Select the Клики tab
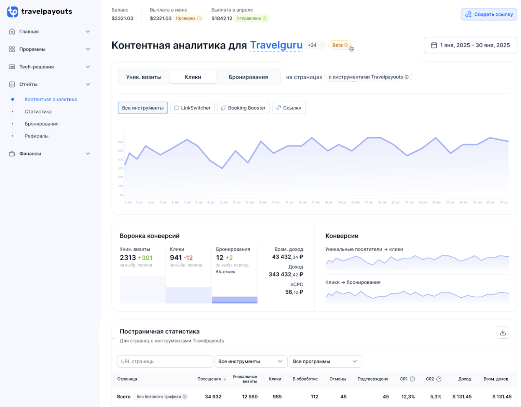521x407 pixels. coord(193,77)
